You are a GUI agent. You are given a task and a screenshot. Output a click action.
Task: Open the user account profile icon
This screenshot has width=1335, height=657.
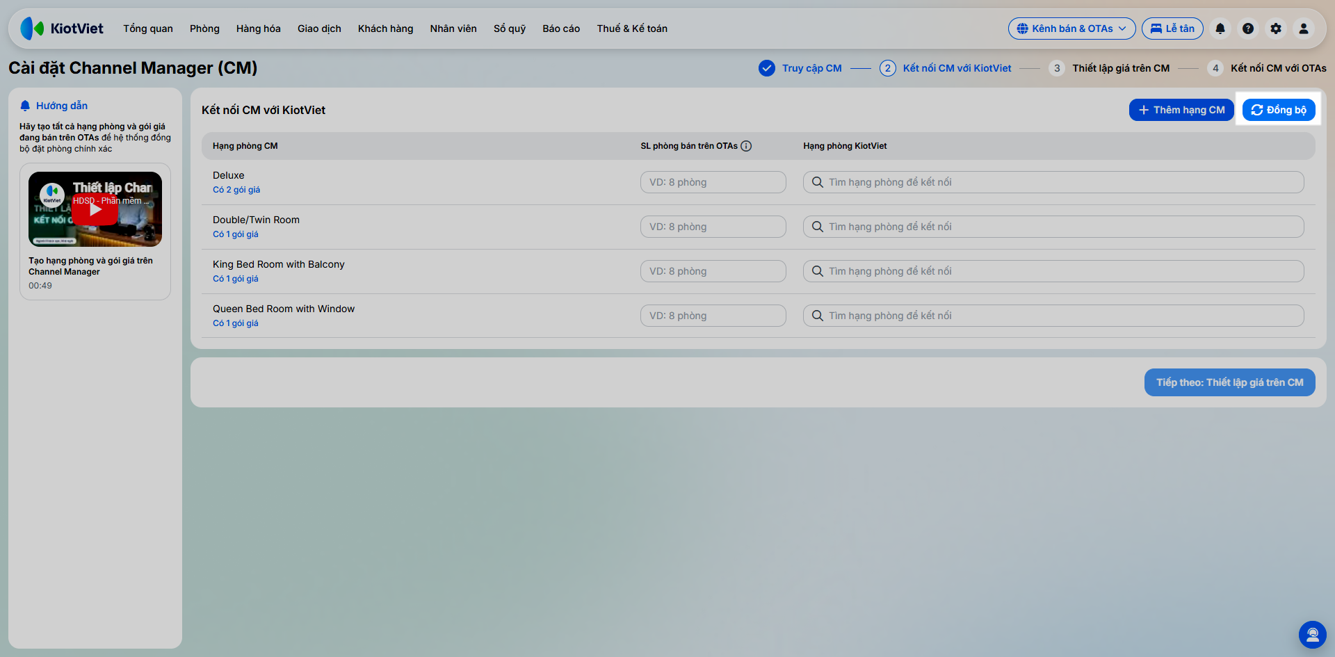point(1304,29)
